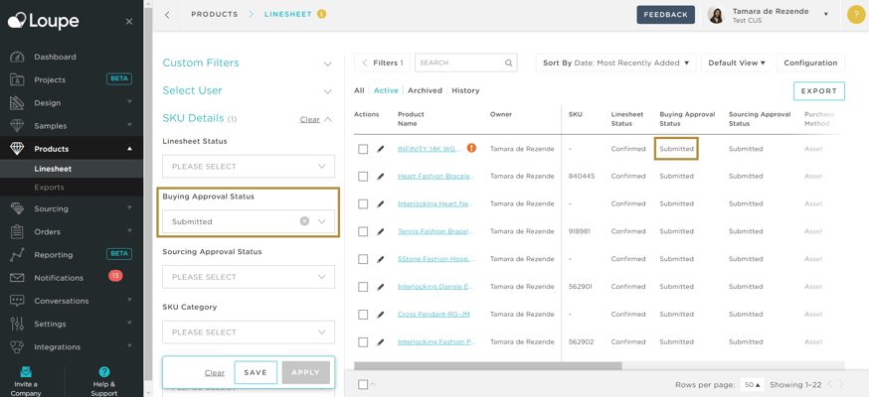The image size is (869, 397).
Task: Click the Linesheet info icon in breadcrumb
Action: coord(321,14)
